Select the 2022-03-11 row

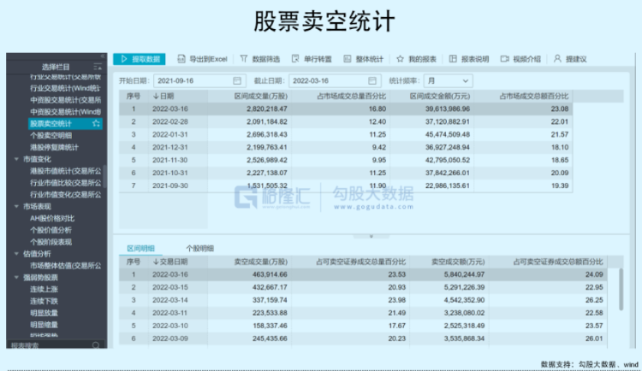coord(363,313)
